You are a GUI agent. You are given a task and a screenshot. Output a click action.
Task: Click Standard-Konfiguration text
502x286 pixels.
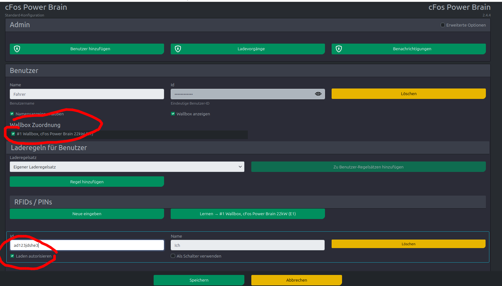(x=25, y=15)
